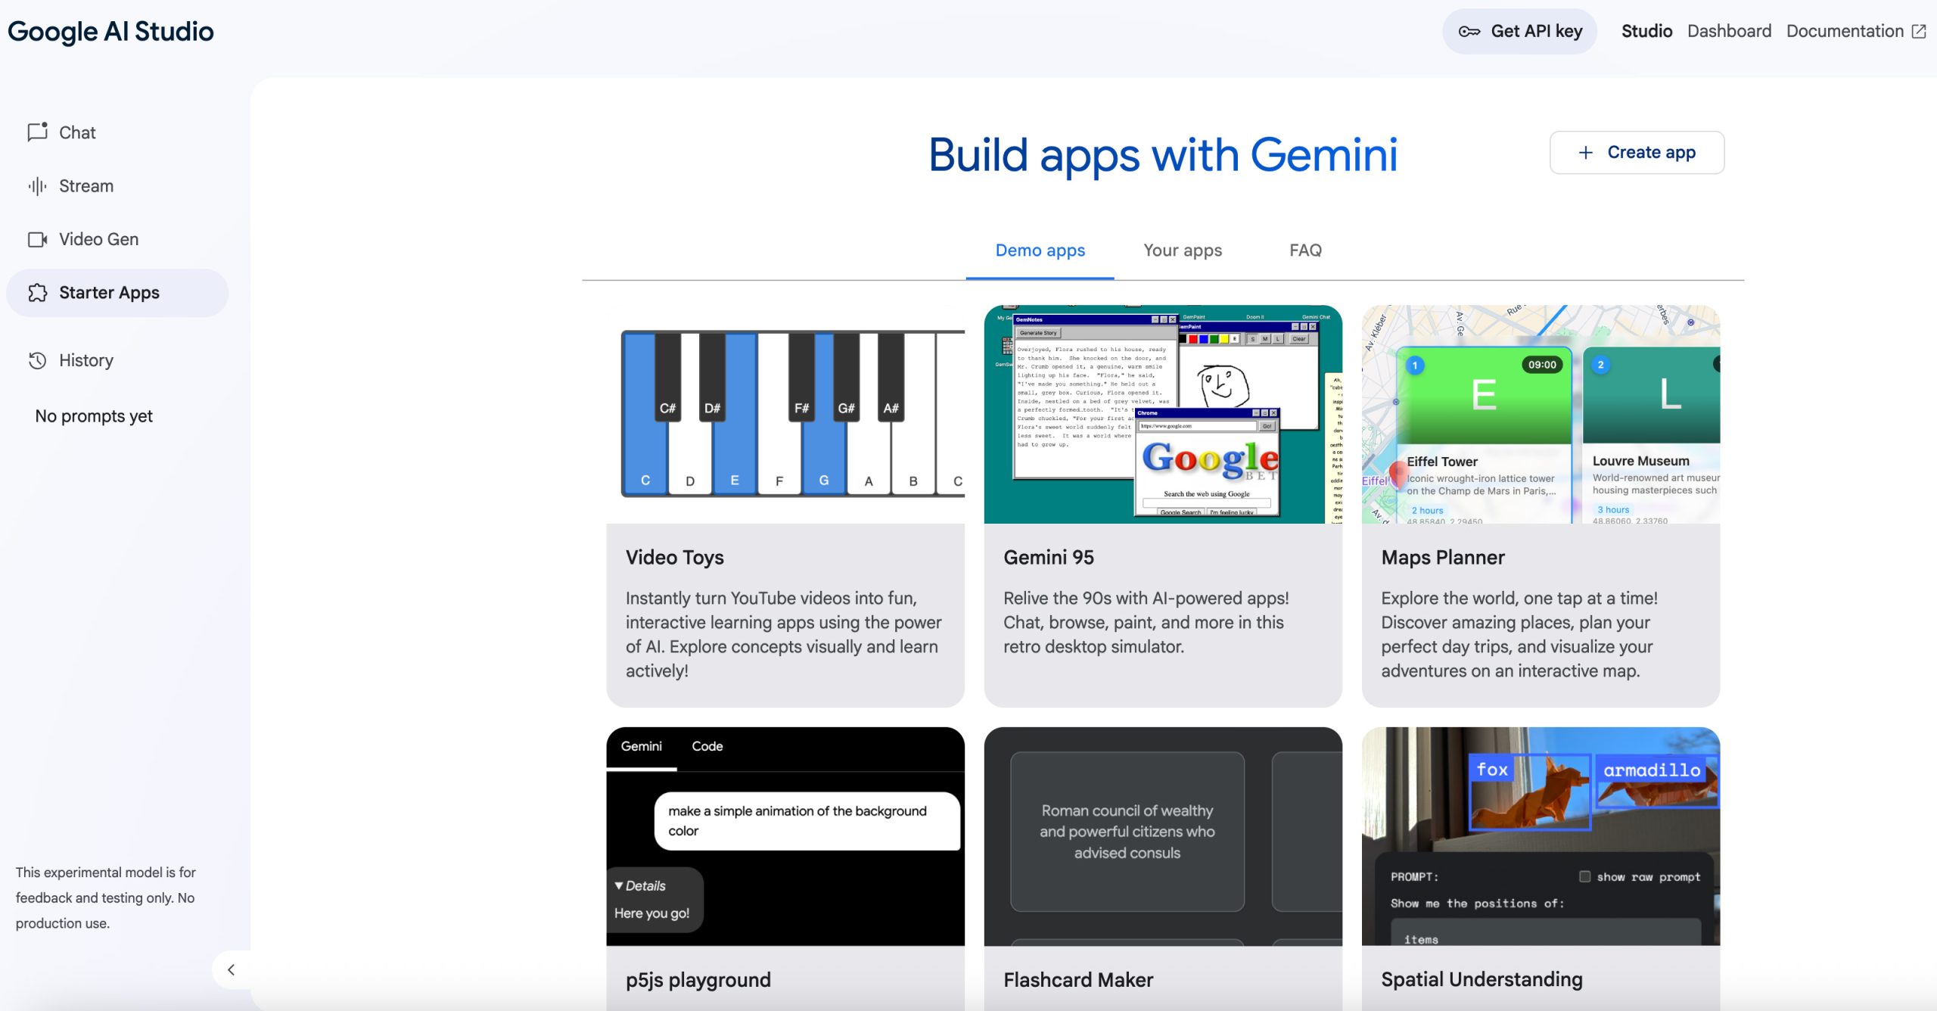Click the Create app button
Image resolution: width=1937 pixels, height=1011 pixels.
[1637, 152]
